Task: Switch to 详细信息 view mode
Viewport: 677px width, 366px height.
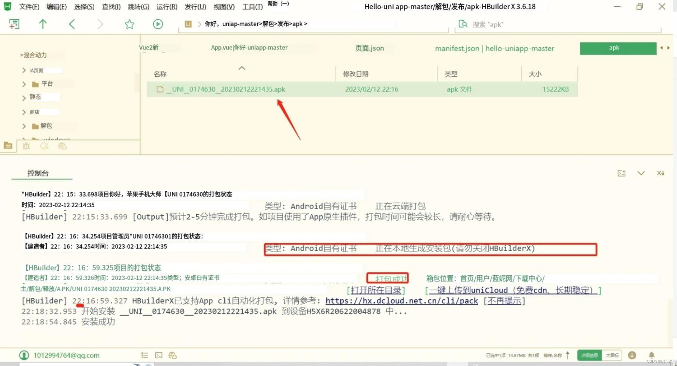Action: coord(589,355)
